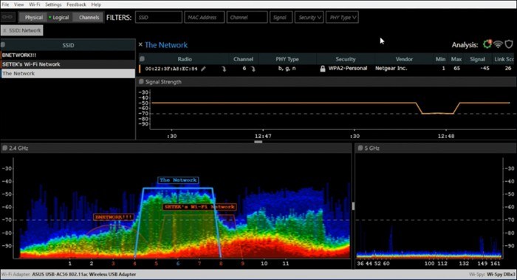Click the divider handle between spectrum panels
This screenshot has height=280, width=517.
coord(354,206)
